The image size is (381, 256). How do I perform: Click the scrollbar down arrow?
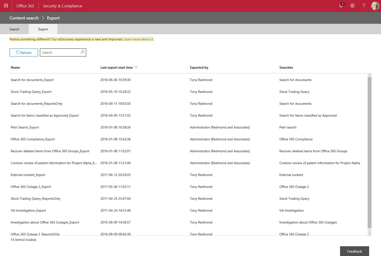(369, 234)
